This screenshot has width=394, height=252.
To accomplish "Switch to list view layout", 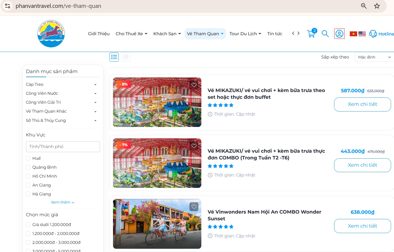I will [x=114, y=57].
